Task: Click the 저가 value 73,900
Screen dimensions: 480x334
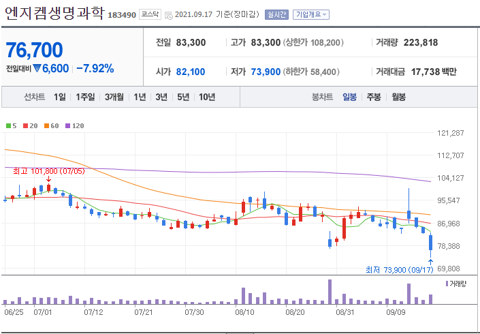Action: tap(266, 72)
